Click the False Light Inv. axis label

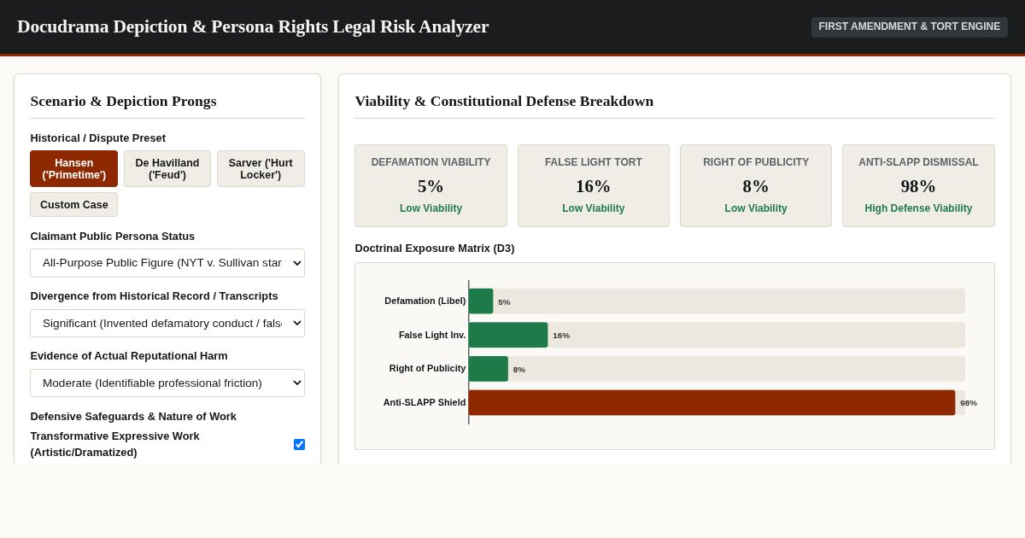(432, 335)
